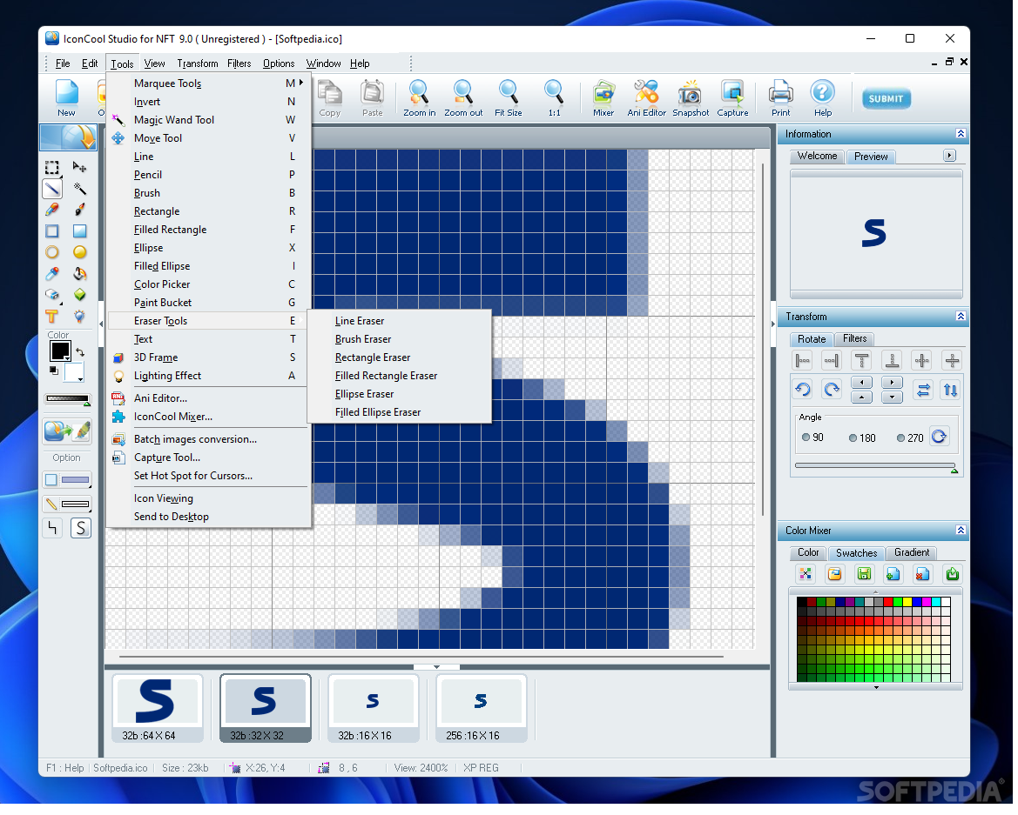
Task: Switch to the Welcome tab
Action: click(818, 157)
